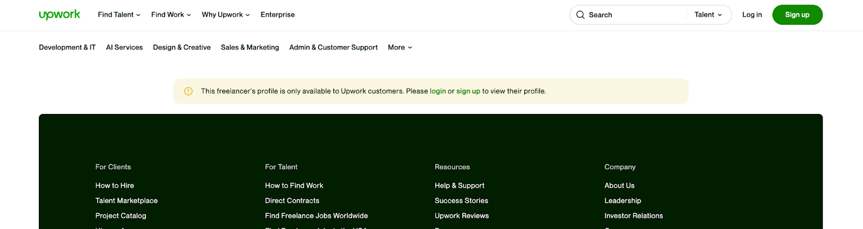
Task: Visit Help & Support in footer
Action: [460, 185]
